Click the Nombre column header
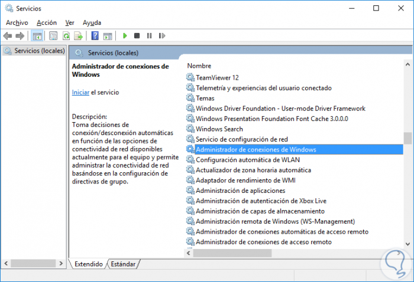 199,66
